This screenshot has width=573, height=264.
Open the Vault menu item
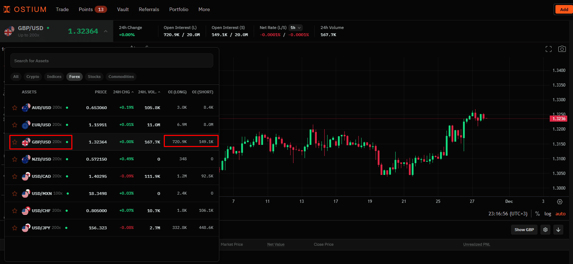tap(123, 9)
